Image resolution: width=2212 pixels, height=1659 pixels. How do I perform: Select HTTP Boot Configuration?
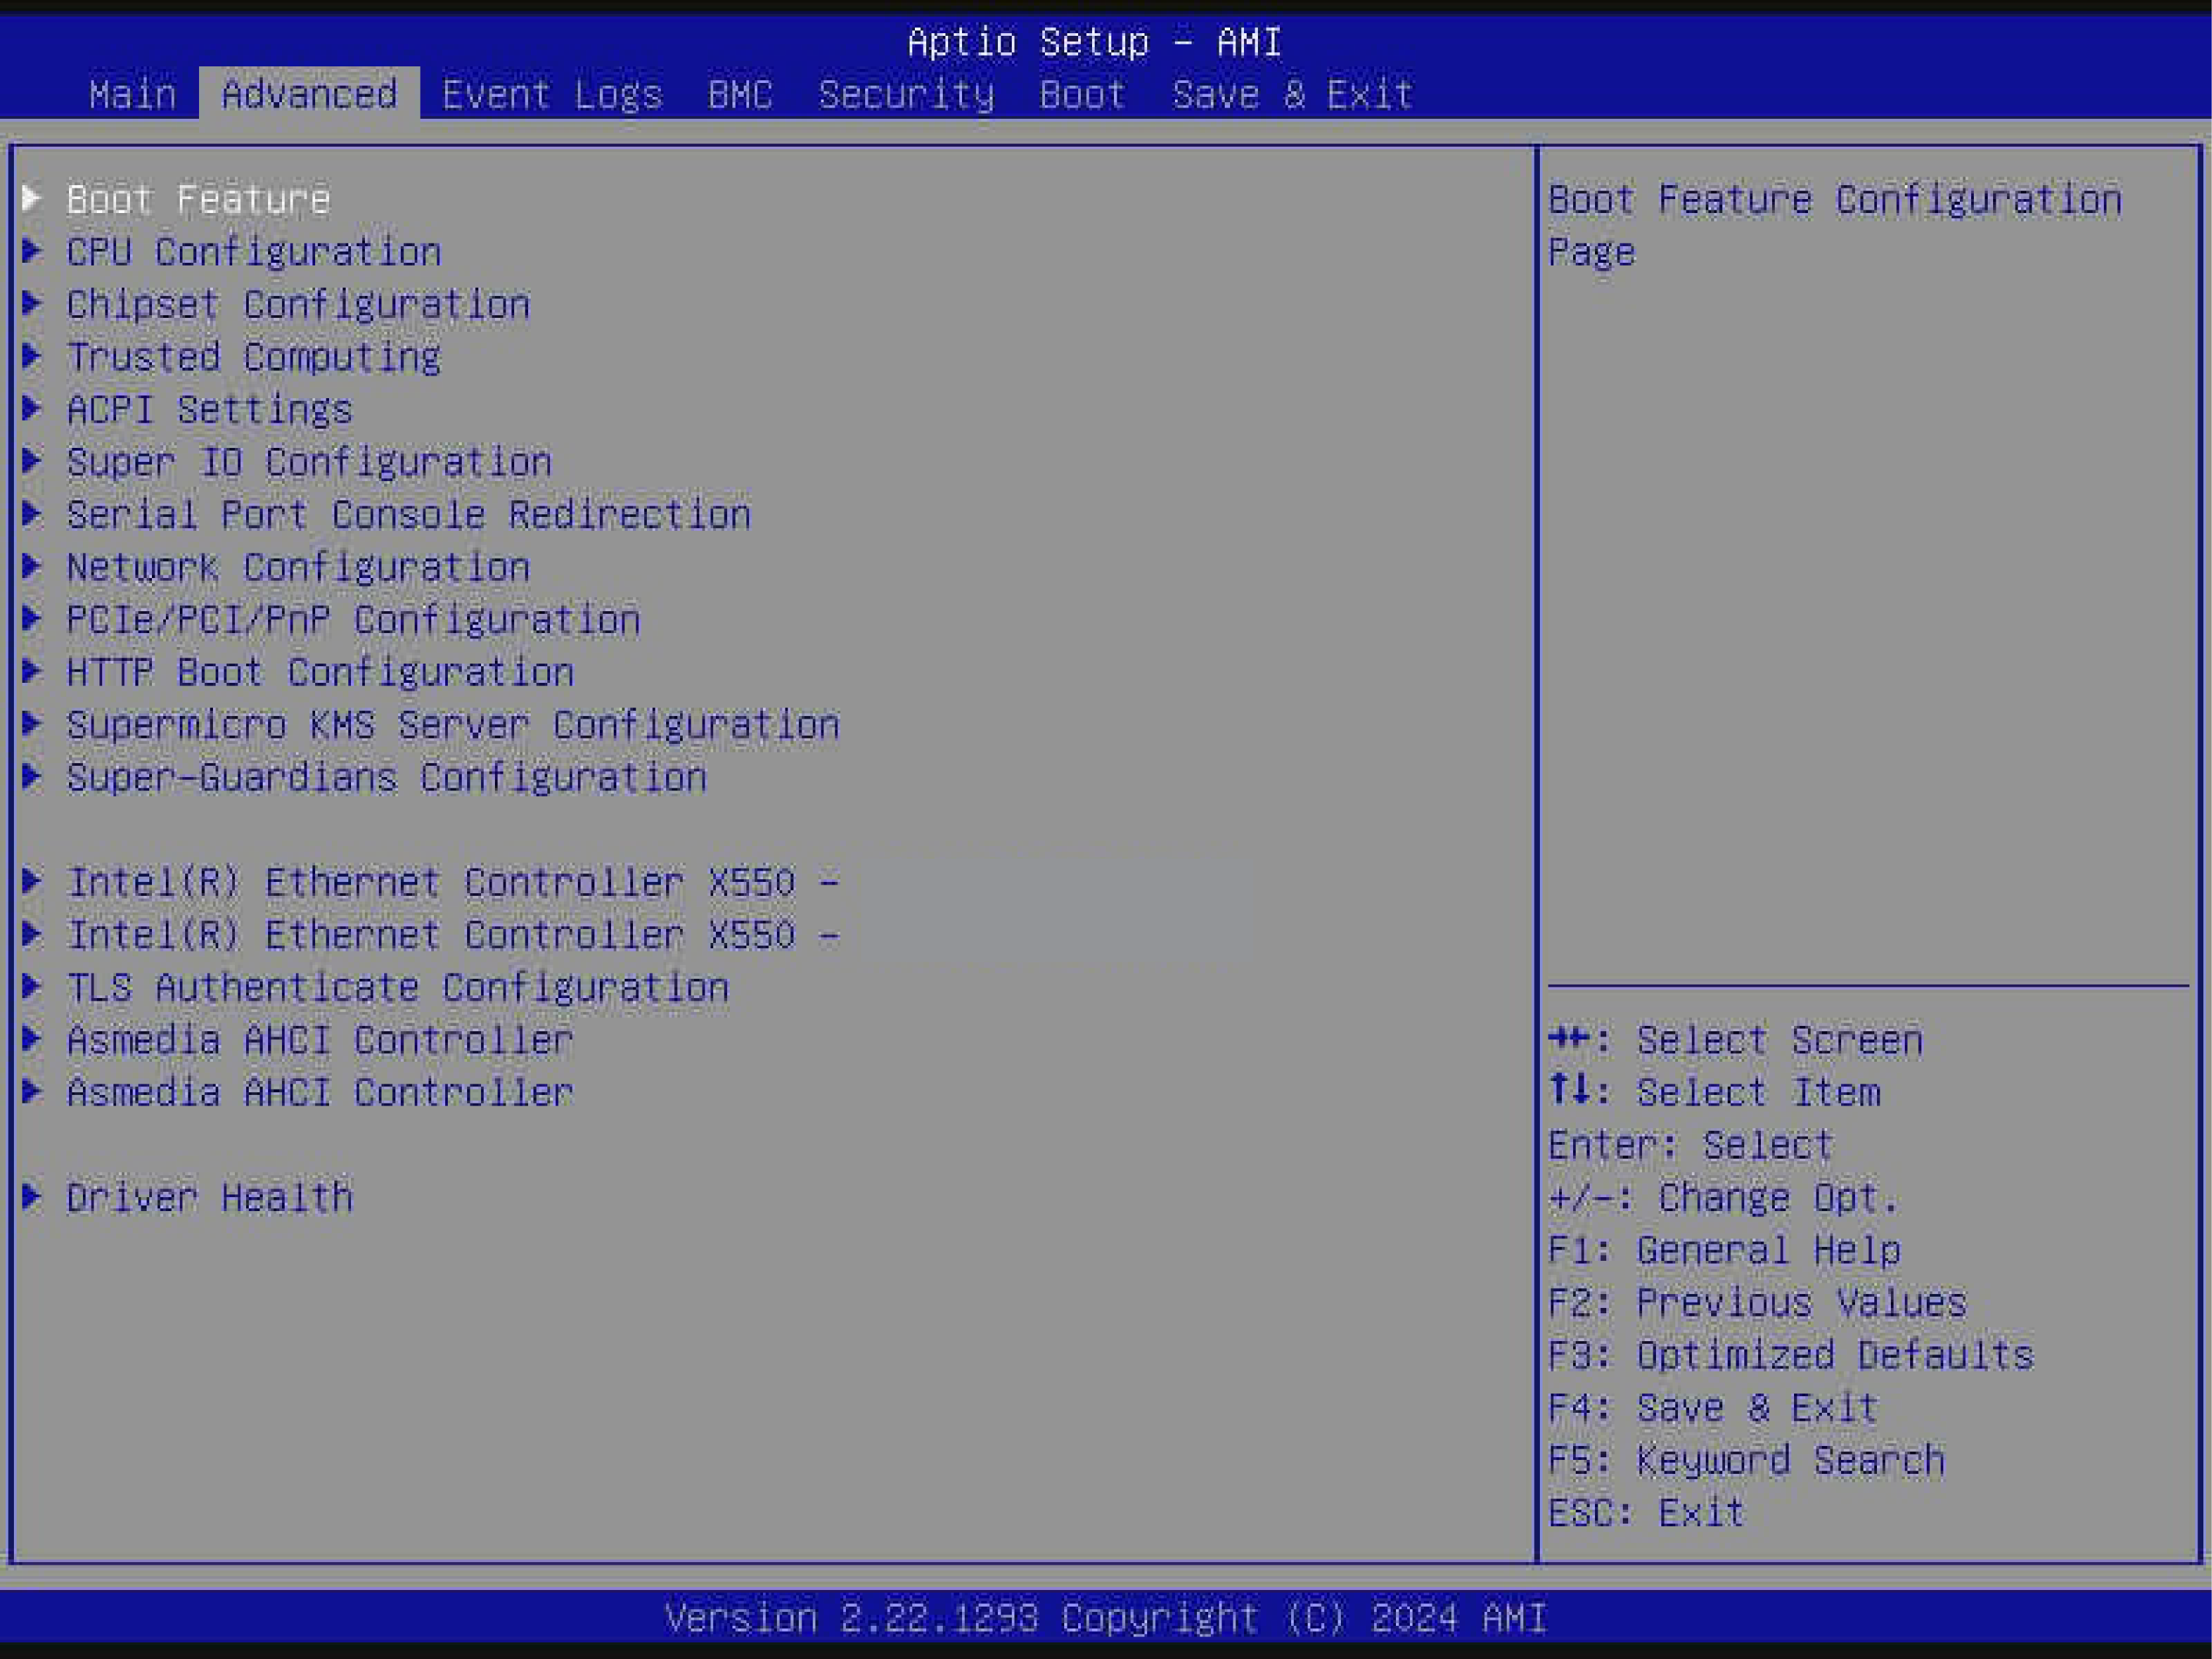click(319, 672)
